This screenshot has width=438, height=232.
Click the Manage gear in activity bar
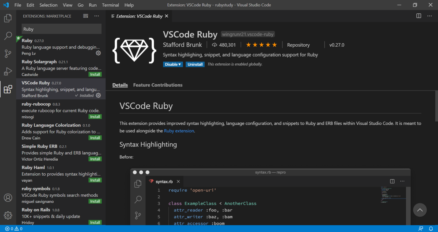click(x=8, y=215)
